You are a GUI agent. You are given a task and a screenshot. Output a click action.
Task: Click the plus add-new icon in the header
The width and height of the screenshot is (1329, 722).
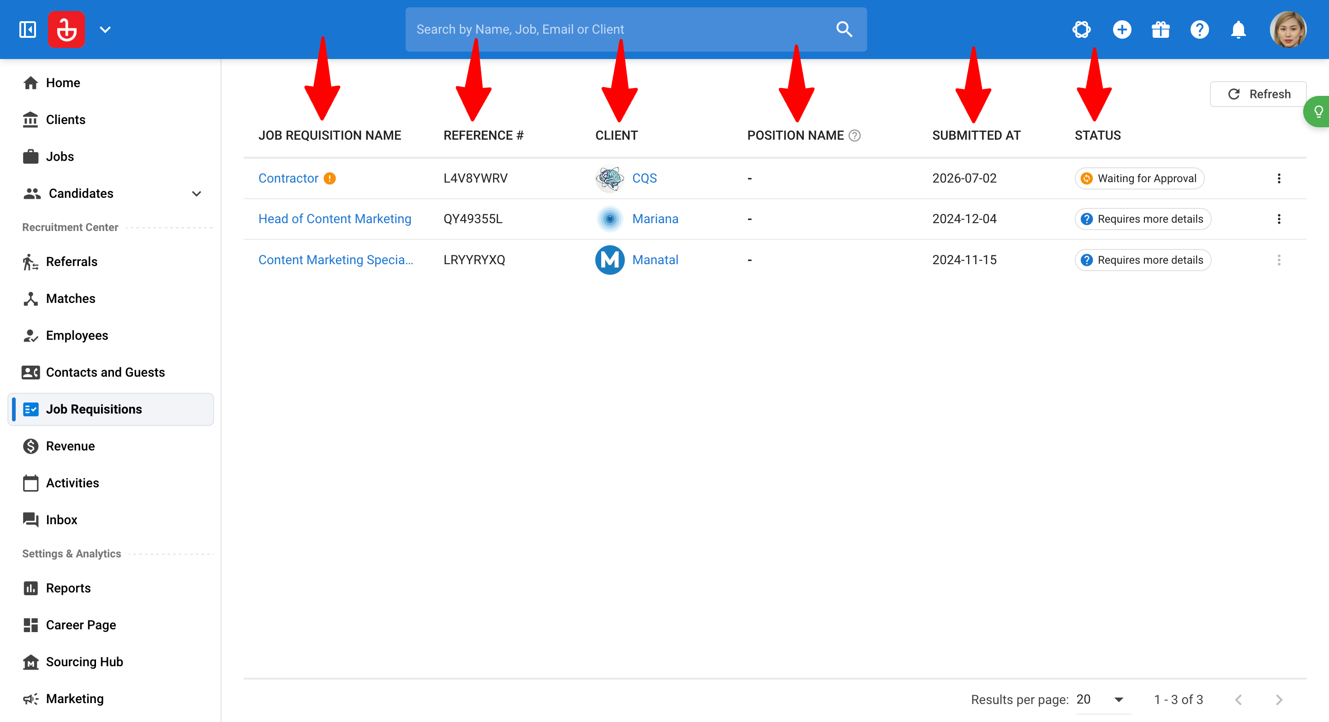(1122, 30)
